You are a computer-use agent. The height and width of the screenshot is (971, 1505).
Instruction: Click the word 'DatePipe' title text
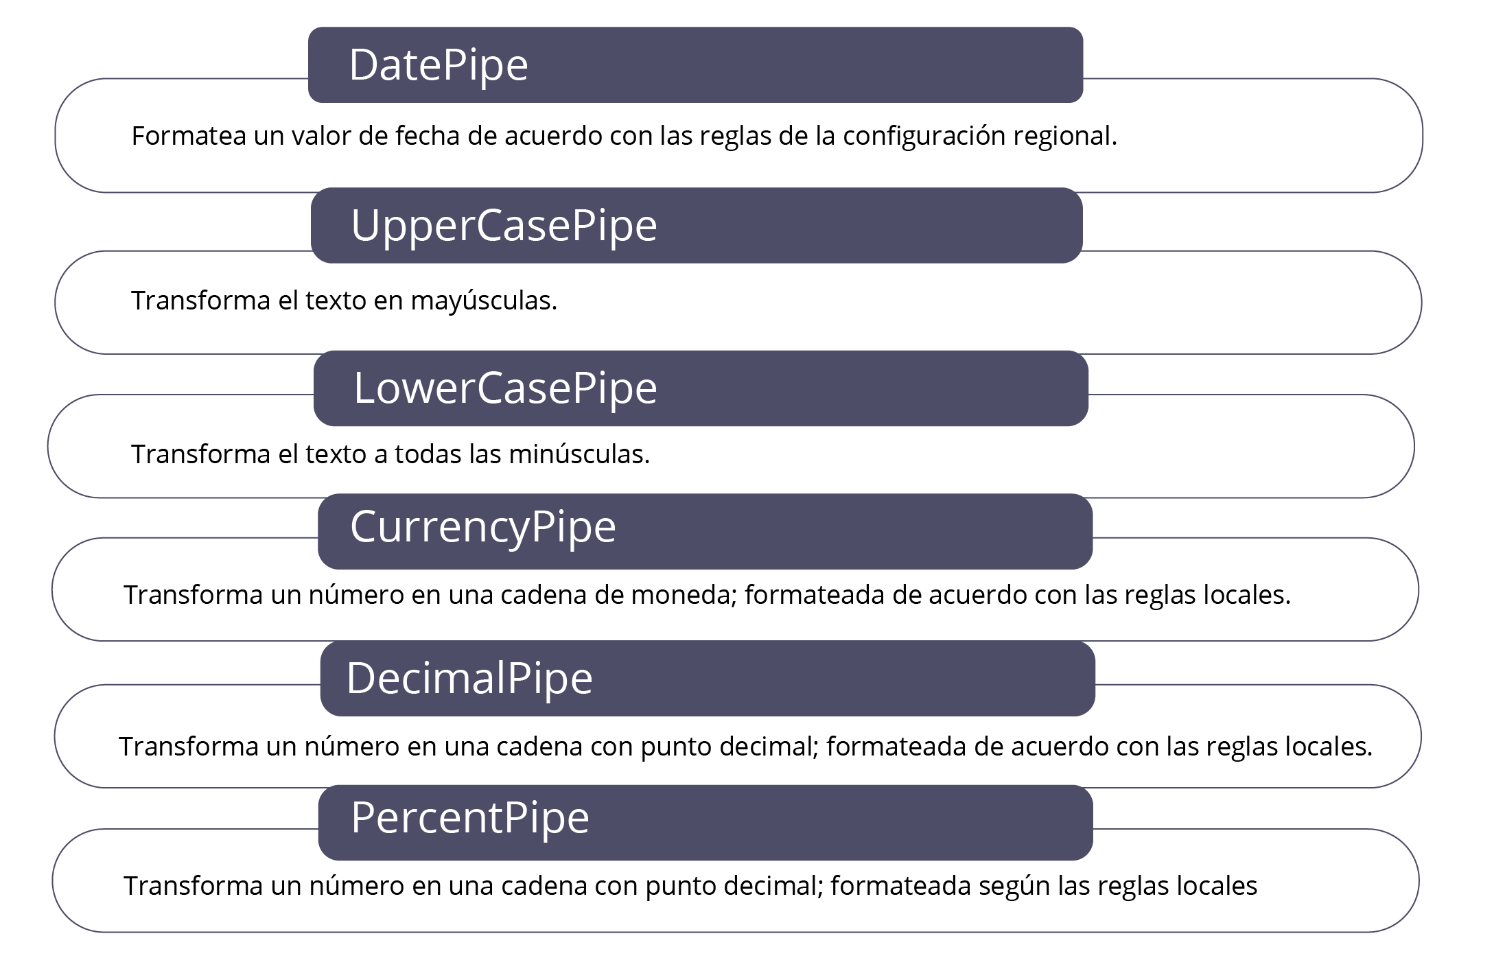click(x=439, y=66)
